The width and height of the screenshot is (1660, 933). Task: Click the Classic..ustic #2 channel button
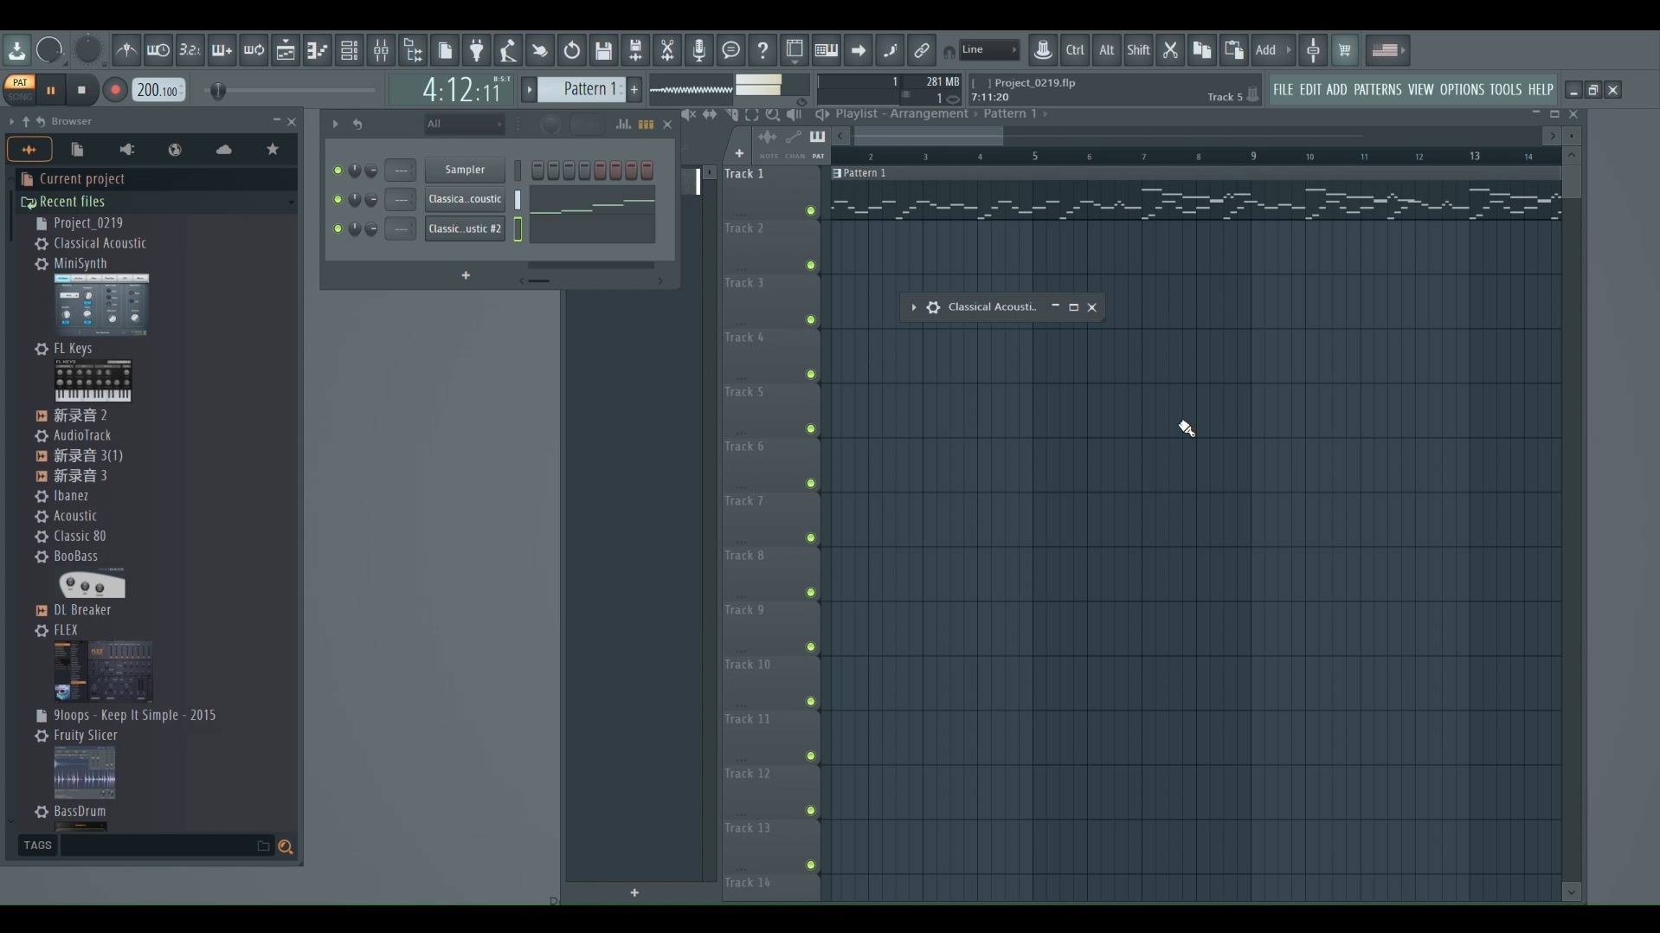(x=465, y=229)
